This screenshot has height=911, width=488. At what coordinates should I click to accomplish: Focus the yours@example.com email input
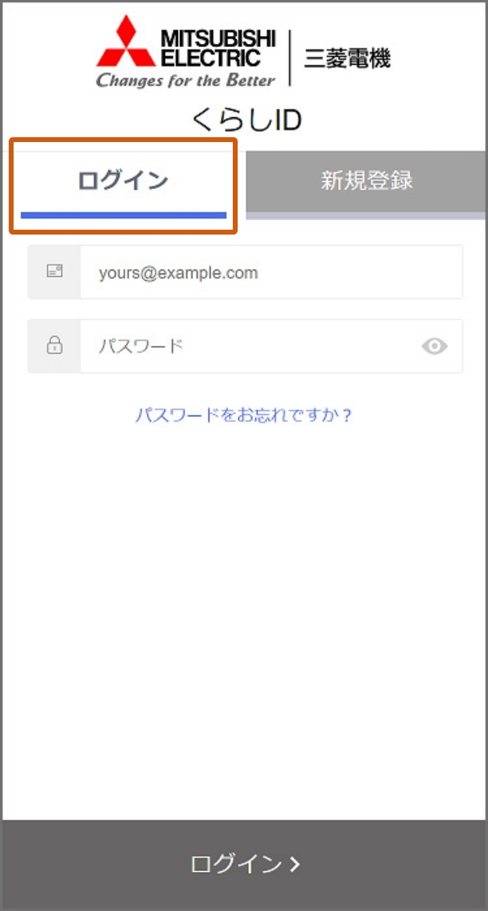tap(271, 272)
